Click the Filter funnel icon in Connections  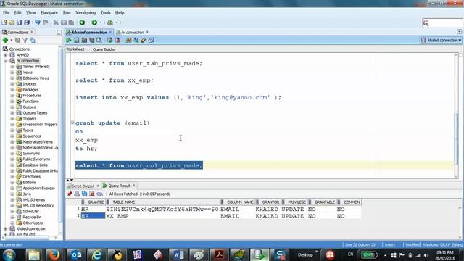tap(25, 41)
